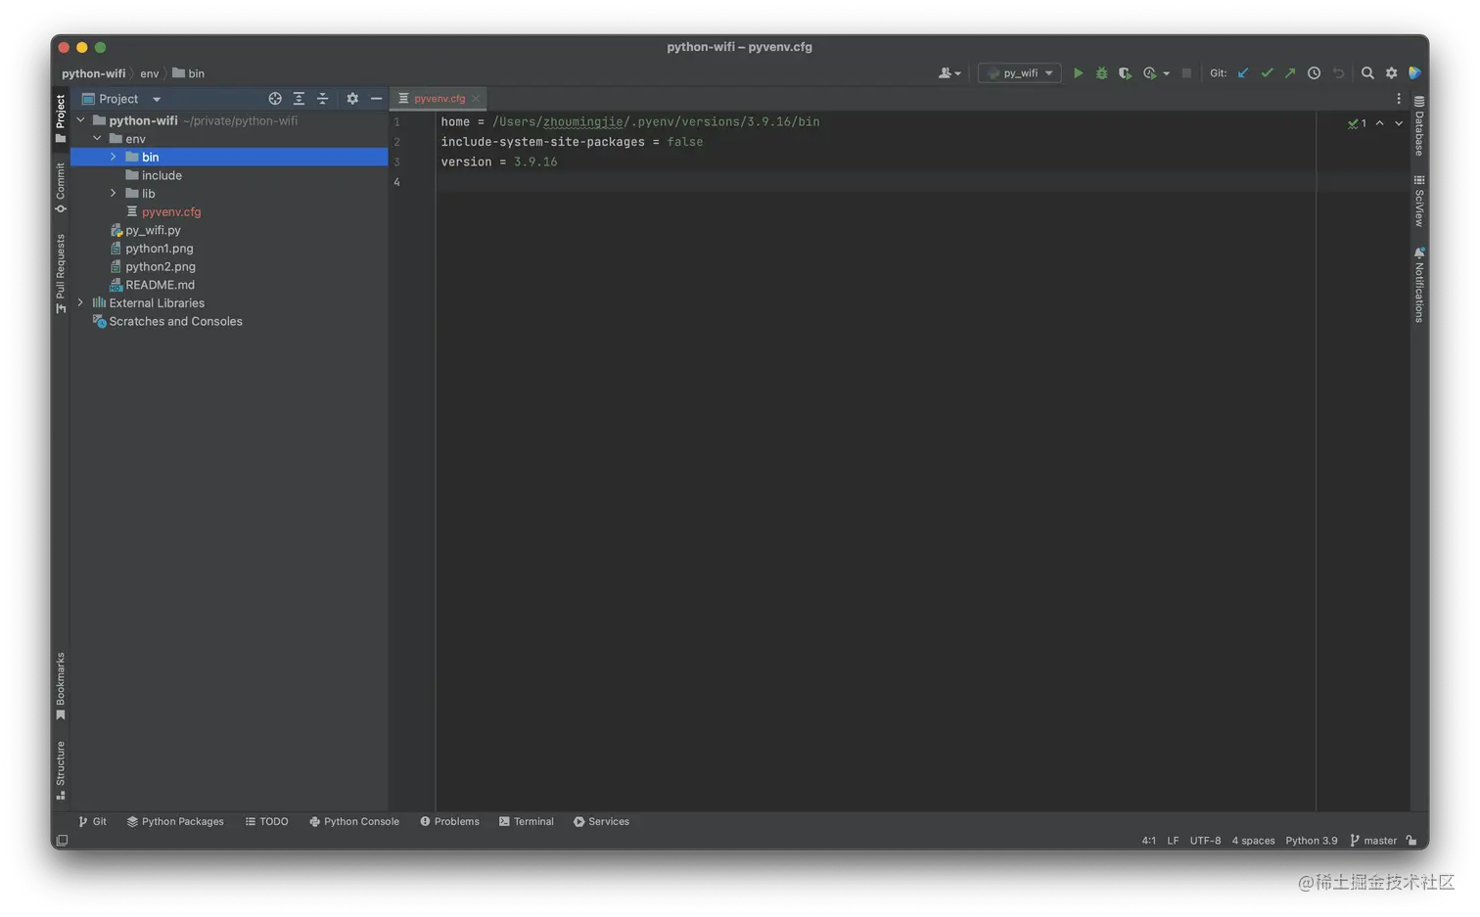Click the Git rollback icon

(x=1338, y=73)
